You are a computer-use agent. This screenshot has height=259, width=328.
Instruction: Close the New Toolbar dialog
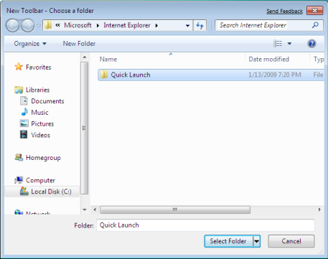click(315, 11)
